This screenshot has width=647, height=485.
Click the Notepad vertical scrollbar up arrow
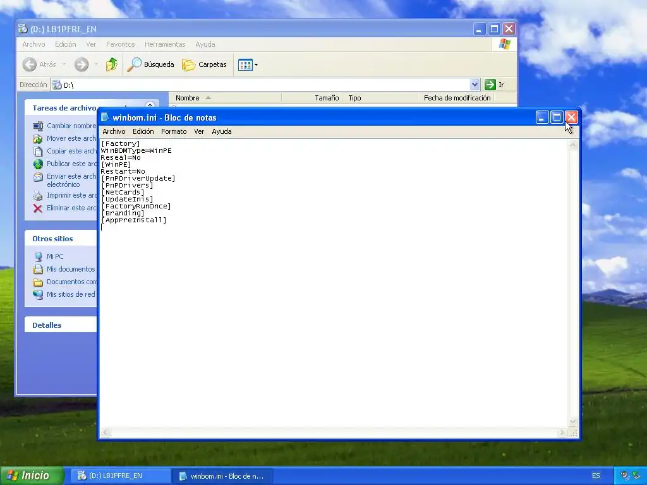point(572,145)
